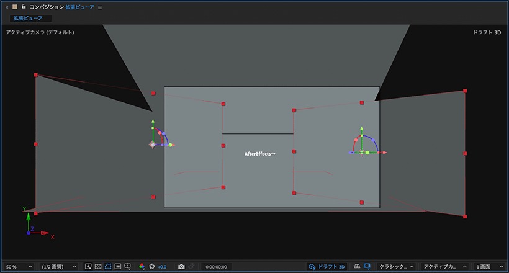Toggle transparency grid icon

tap(98, 267)
